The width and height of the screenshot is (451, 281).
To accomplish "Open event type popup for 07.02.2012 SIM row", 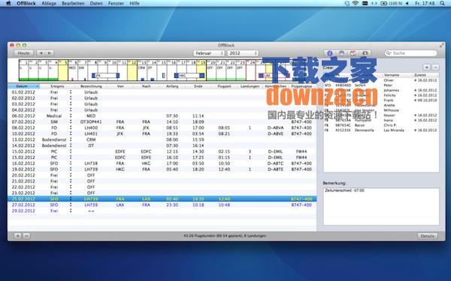I will (71, 121).
